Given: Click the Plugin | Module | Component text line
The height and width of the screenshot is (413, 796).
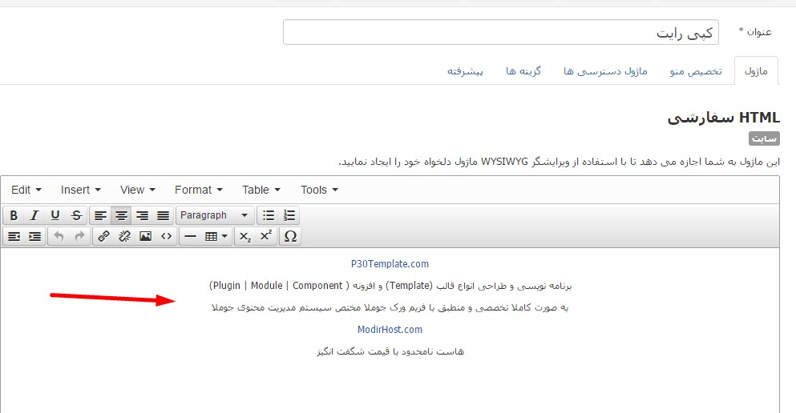Looking at the screenshot, I should pyautogui.click(x=390, y=286).
